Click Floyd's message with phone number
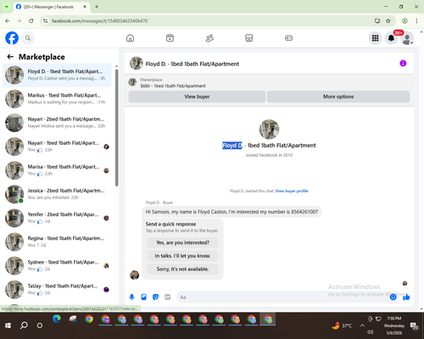Screen dimensions: 424x339 coord(232,212)
